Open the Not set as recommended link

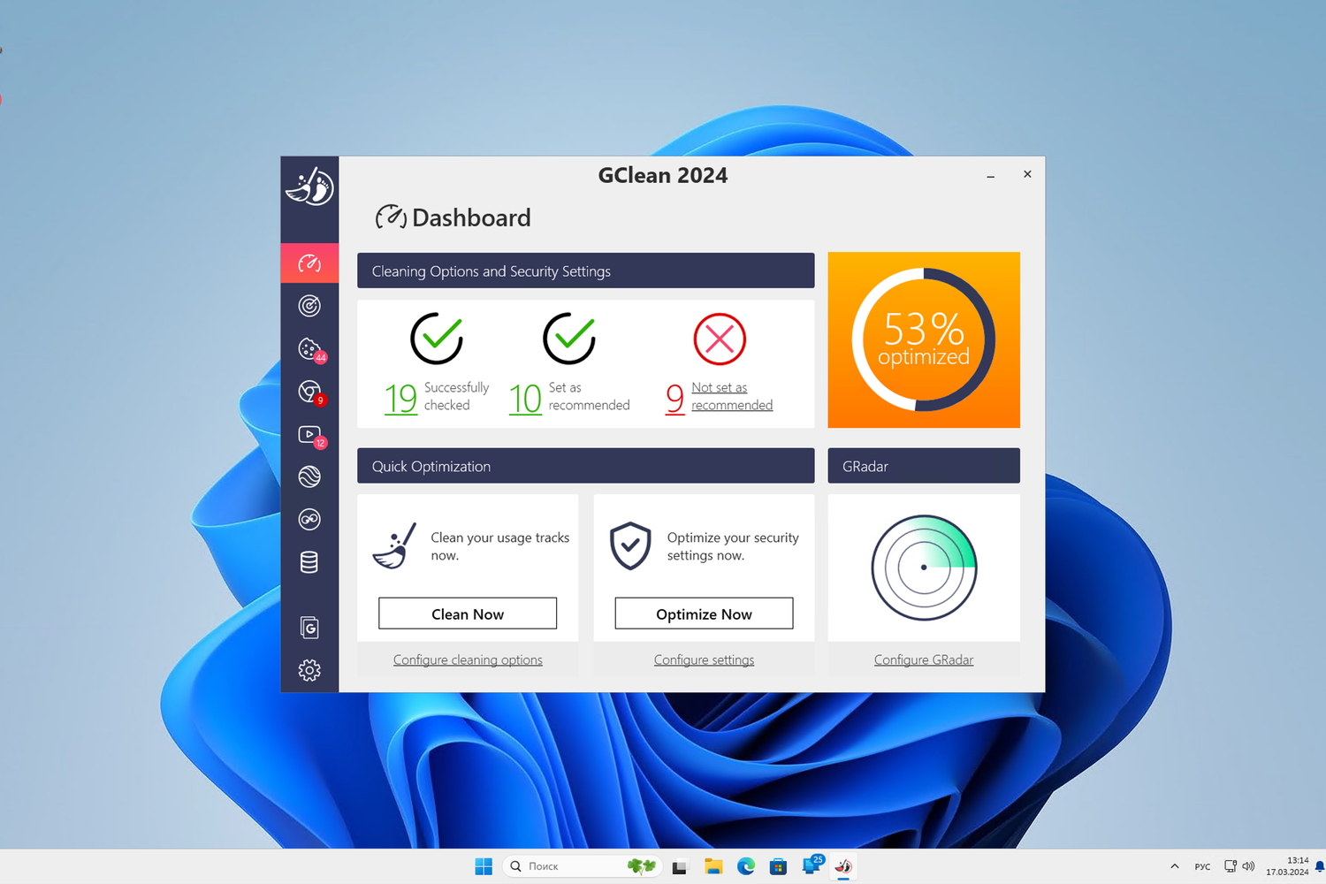732,396
